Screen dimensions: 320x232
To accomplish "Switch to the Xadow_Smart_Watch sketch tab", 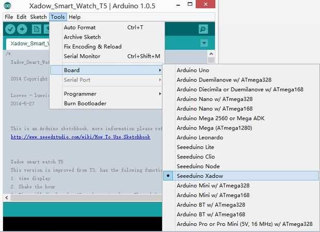I will tap(28, 44).
